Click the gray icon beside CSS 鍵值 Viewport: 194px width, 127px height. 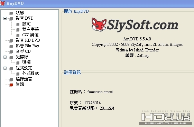[x=18, y=35]
